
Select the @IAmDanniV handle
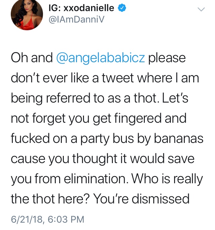(76, 20)
